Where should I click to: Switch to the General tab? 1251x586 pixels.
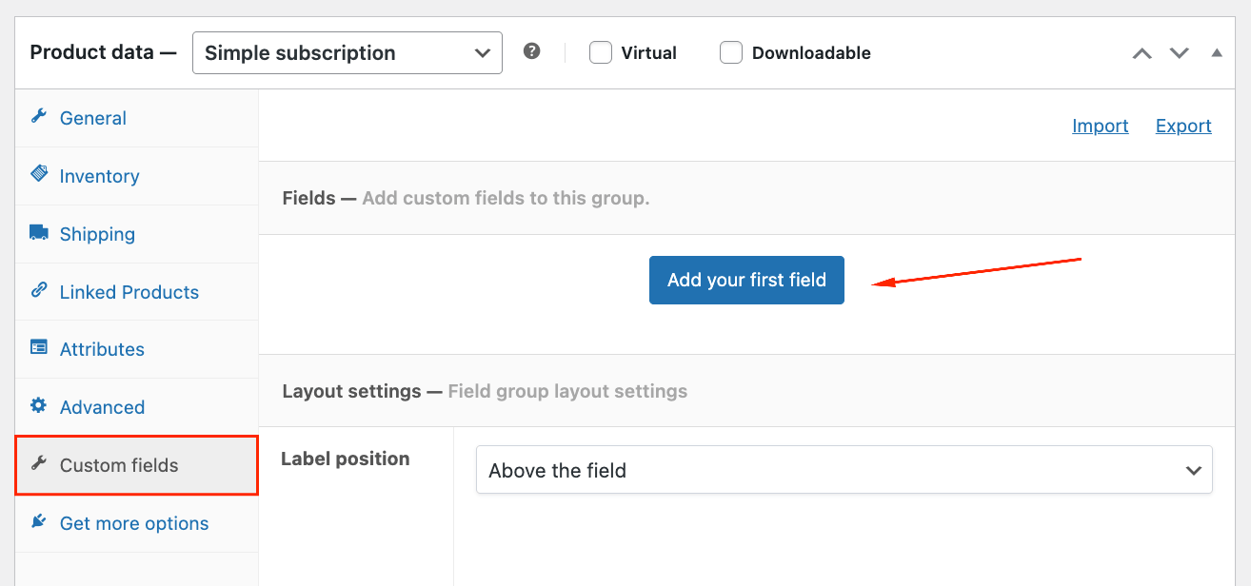(137, 118)
